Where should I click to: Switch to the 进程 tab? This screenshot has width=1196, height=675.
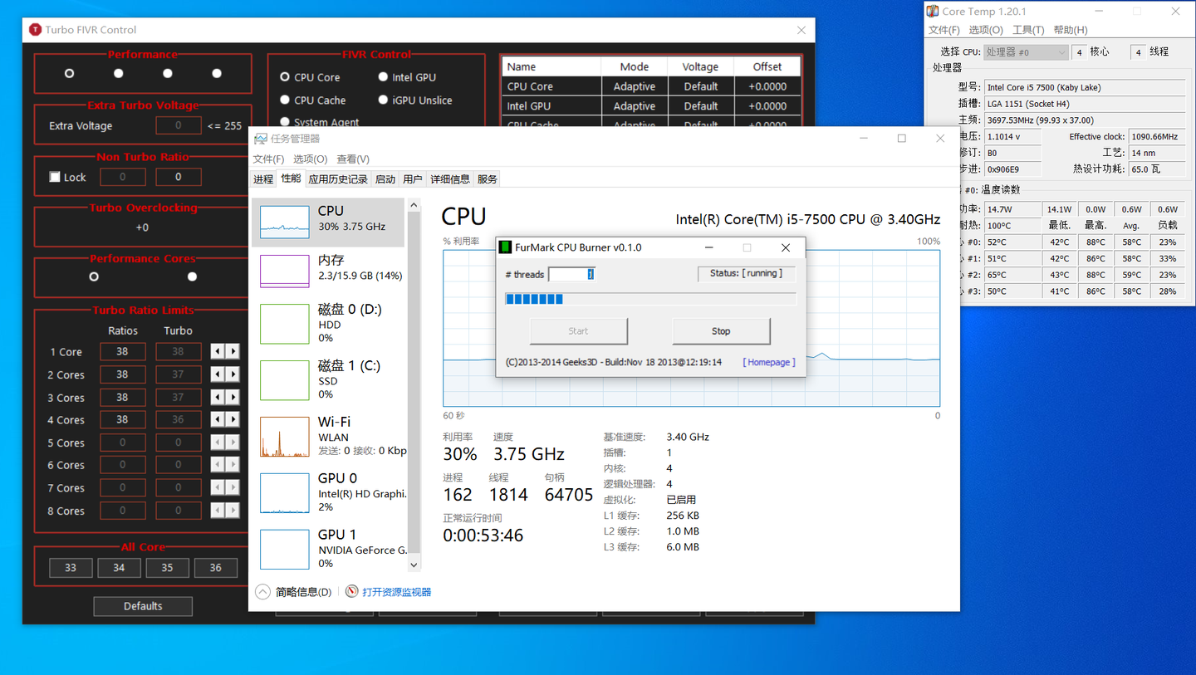tap(263, 179)
